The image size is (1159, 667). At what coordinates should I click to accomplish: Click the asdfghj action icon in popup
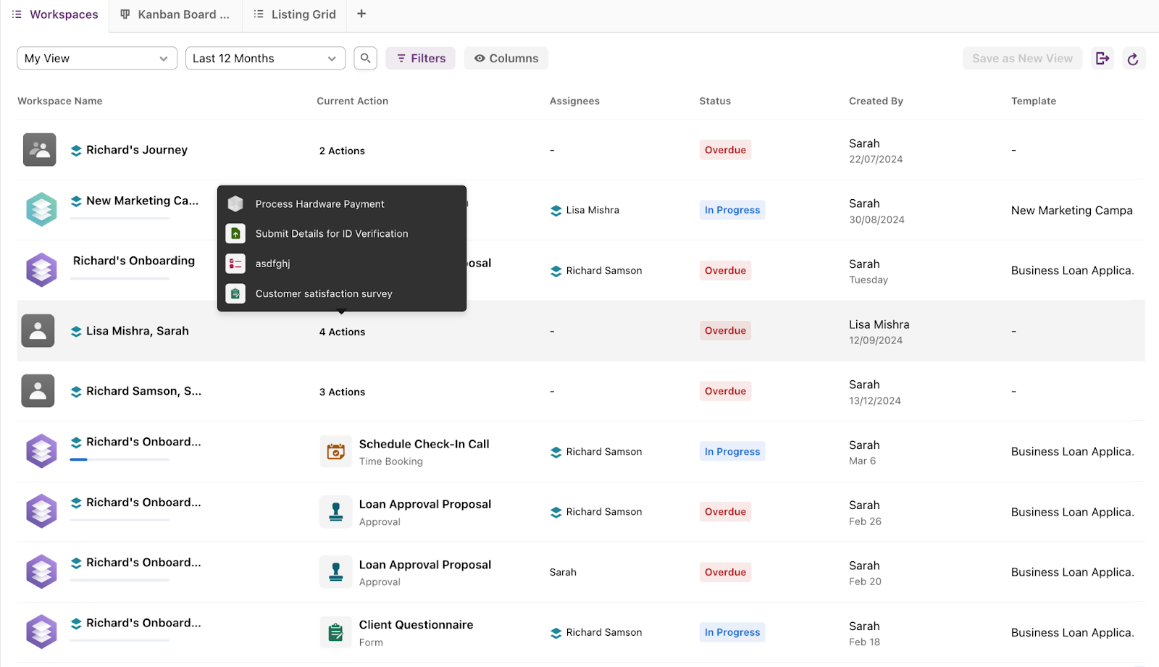235,264
